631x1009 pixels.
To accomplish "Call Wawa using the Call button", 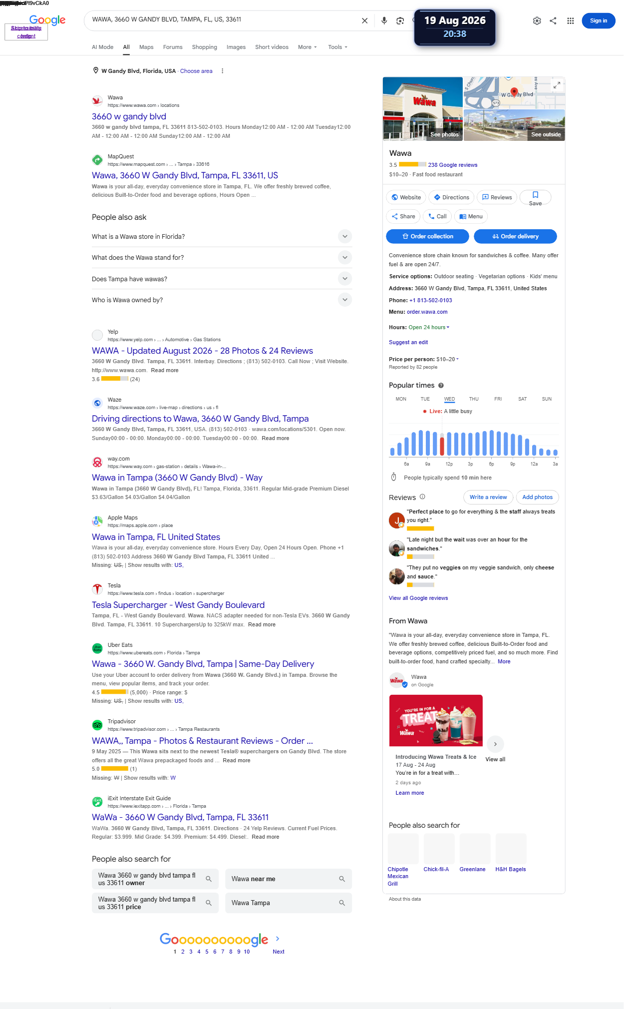I will click(x=437, y=216).
